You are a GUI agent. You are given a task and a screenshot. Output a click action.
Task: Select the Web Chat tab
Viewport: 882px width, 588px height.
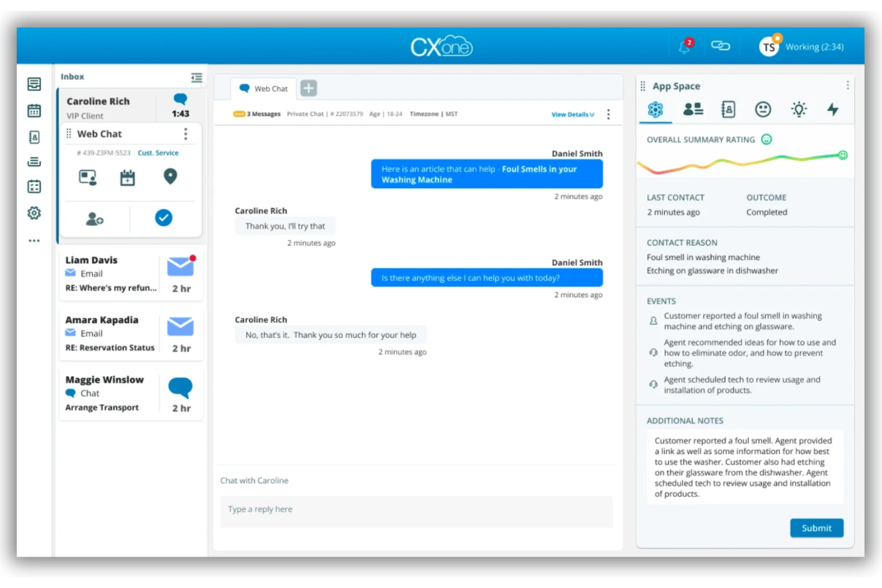coord(263,89)
